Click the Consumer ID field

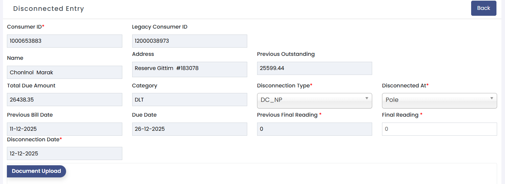point(64,41)
